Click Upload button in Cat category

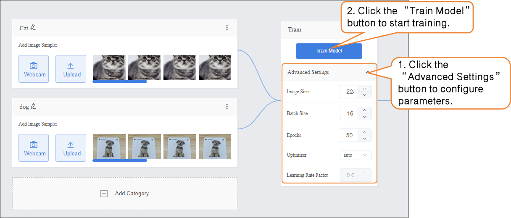[x=71, y=69]
